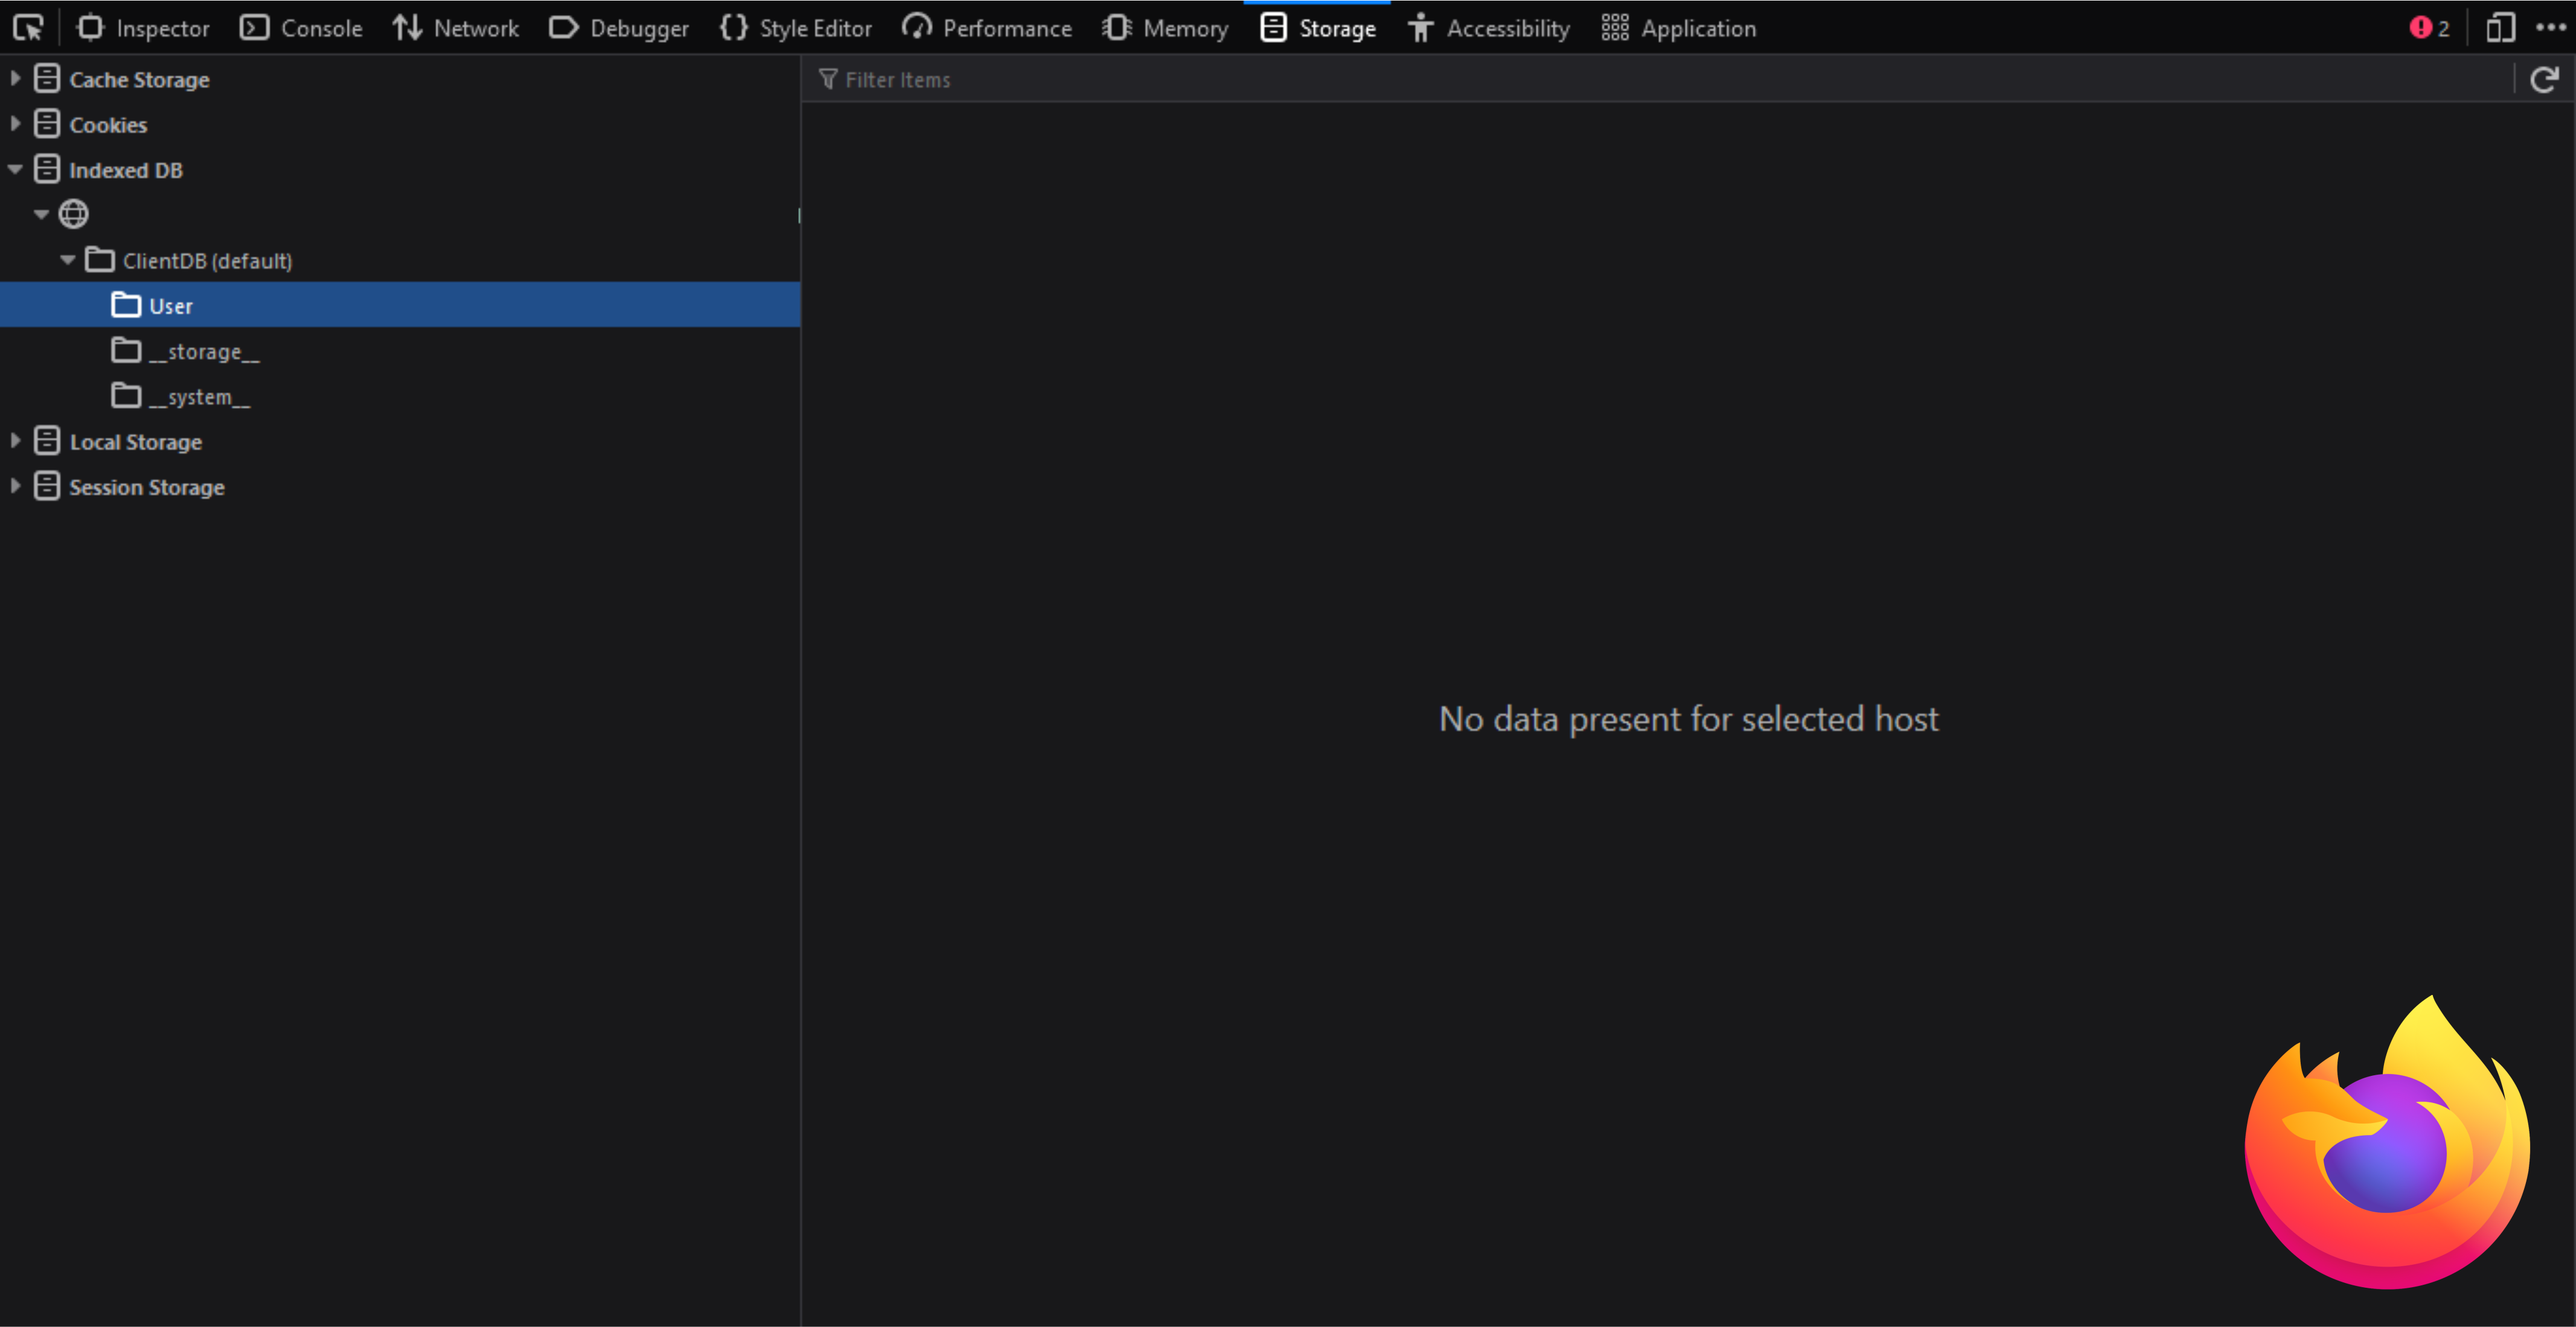
Task: Select the element picker tool
Action: [x=28, y=27]
